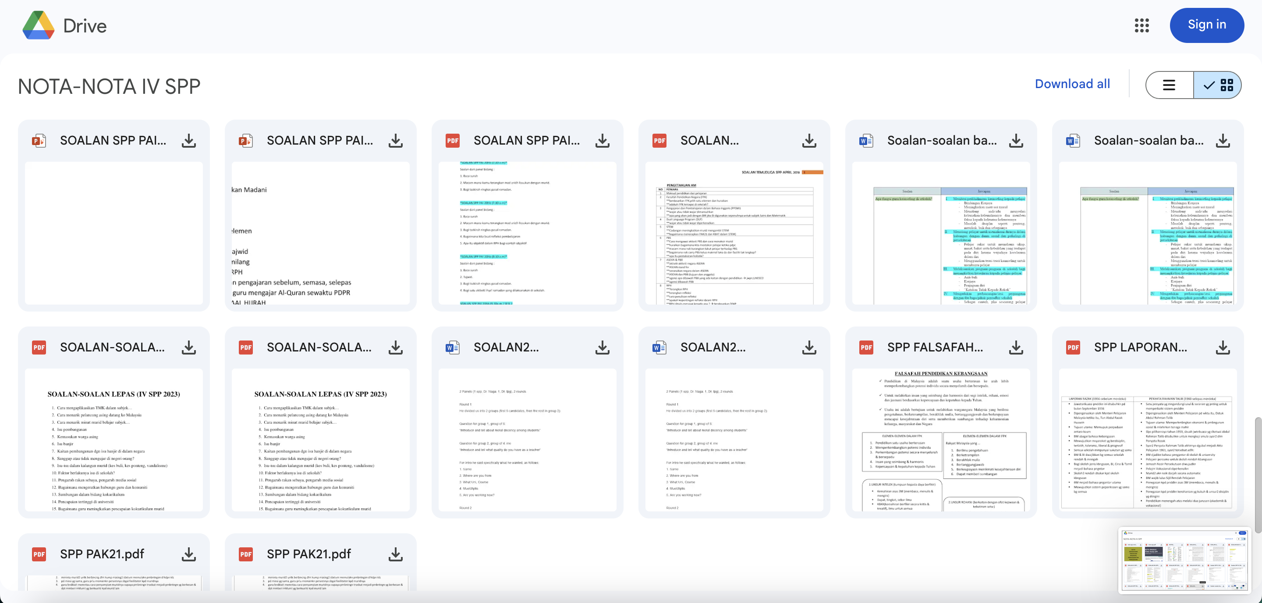Download the SPP LAPORAN PDF file

click(1223, 348)
